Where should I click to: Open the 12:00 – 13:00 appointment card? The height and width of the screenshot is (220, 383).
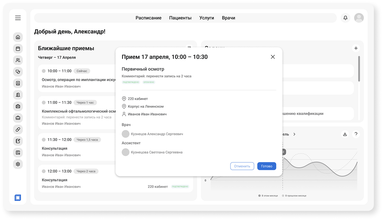pos(116,179)
